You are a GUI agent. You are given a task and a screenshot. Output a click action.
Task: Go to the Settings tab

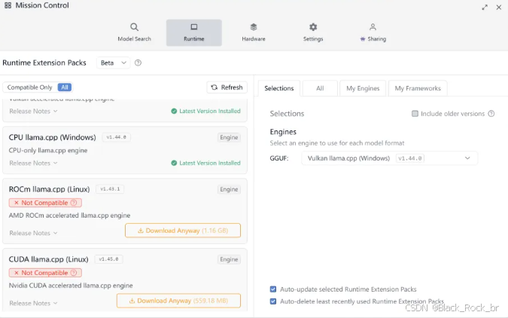click(313, 32)
